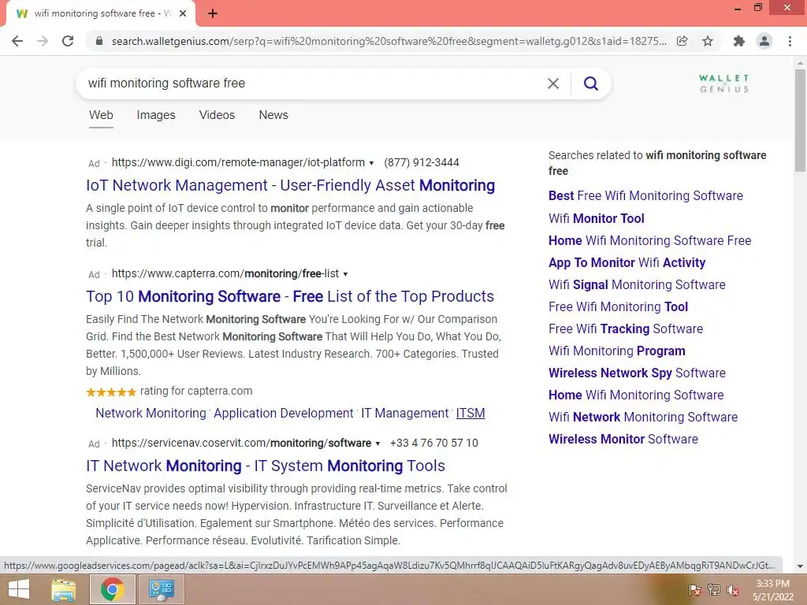Open the network status tray icon
Image resolution: width=807 pixels, height=605 pixels.
714,590
